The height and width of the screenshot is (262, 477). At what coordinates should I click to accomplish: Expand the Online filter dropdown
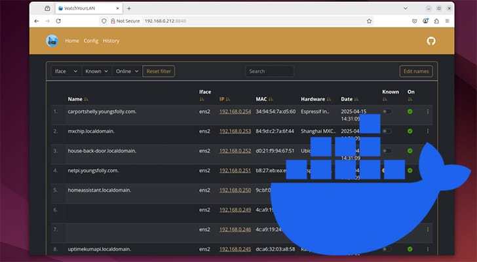[127, 71]
